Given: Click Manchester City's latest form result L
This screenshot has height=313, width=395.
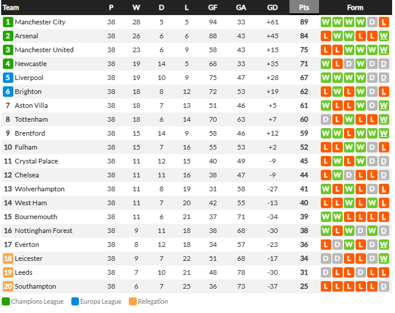Looking at the screenshot, I should 383,22.
